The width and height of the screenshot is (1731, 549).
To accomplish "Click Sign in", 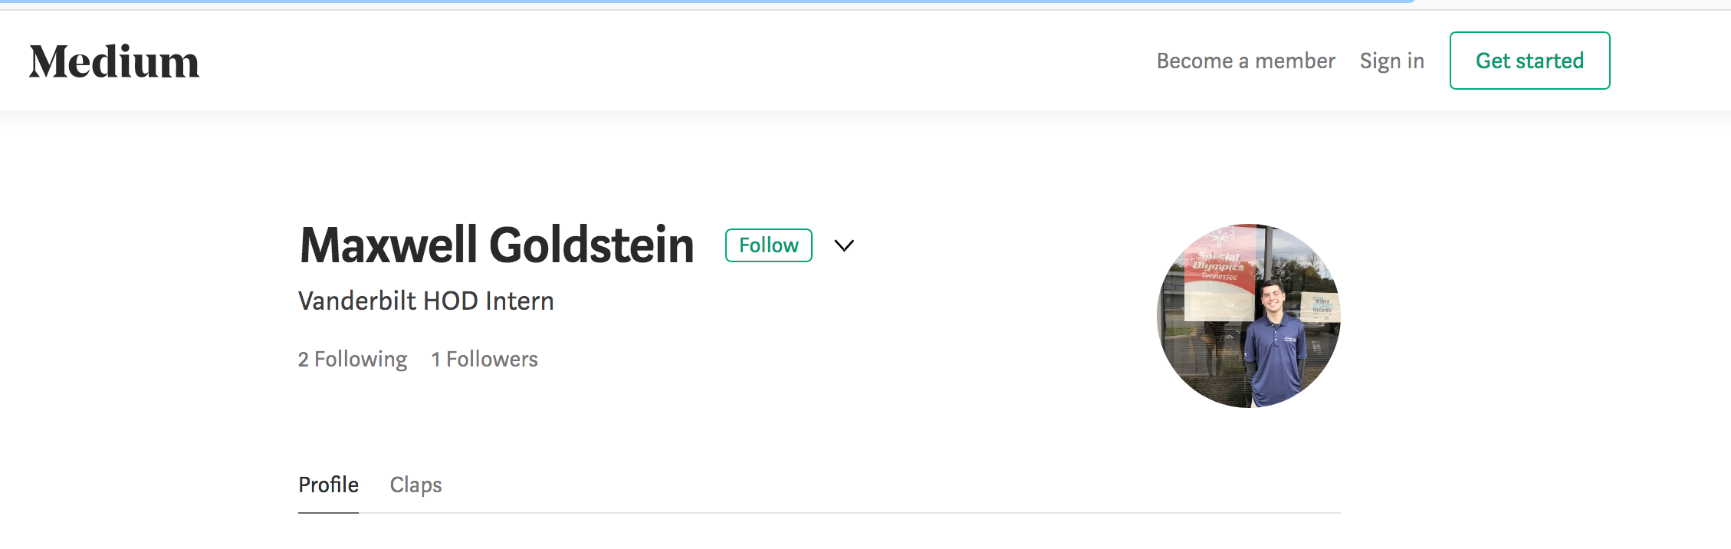I will pyautogui.click(x=1391, y=61).
